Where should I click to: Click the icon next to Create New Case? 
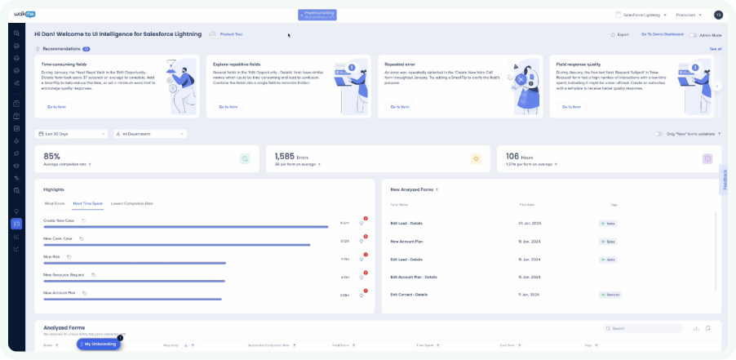[83, 220]
